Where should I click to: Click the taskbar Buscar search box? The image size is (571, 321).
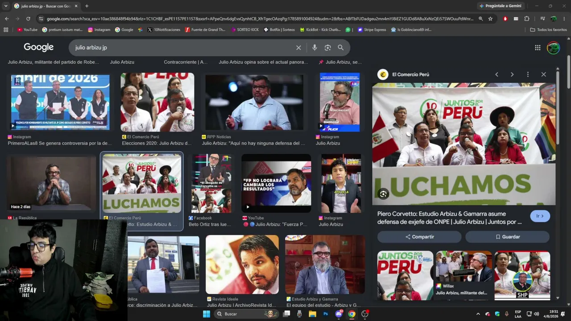point(246,314)
